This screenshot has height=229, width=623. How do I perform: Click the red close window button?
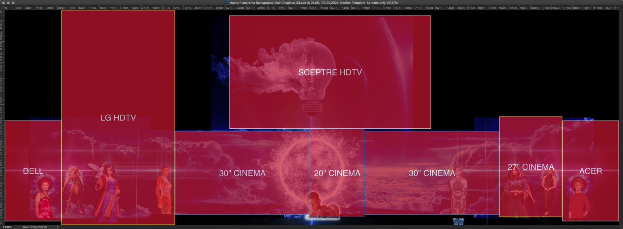pos(3,2)
